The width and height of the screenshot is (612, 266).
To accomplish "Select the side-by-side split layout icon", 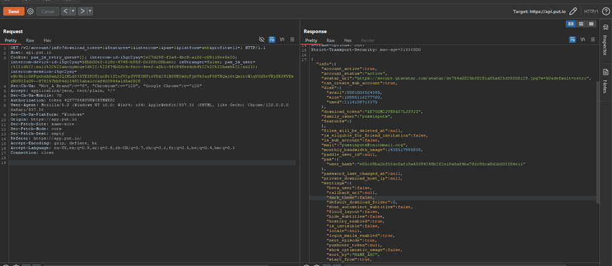I will pos(571,24).
